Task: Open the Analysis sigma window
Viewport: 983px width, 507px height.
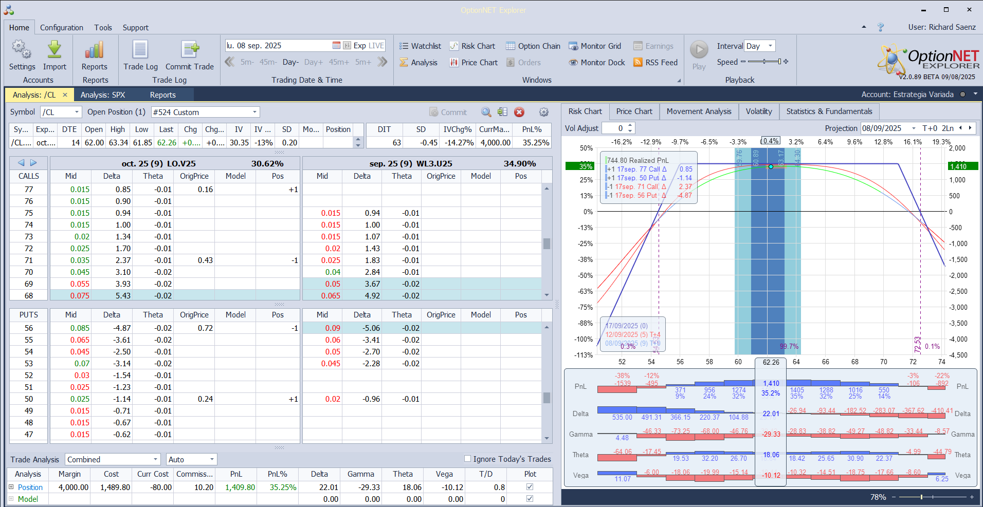Action: pyautogui.click(x=418, y=63)
